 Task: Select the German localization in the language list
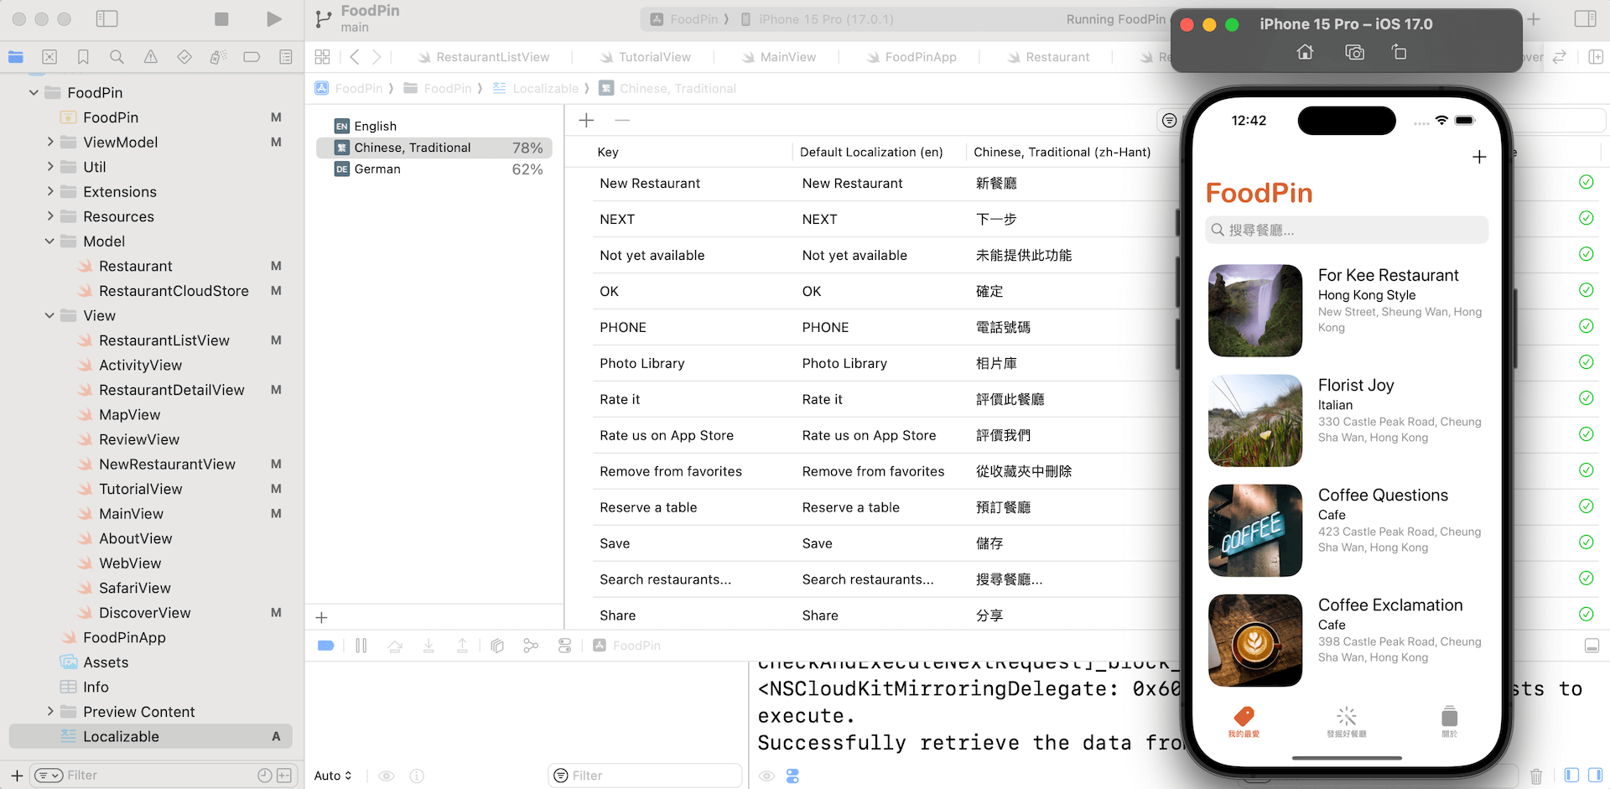tap(377, 169)
